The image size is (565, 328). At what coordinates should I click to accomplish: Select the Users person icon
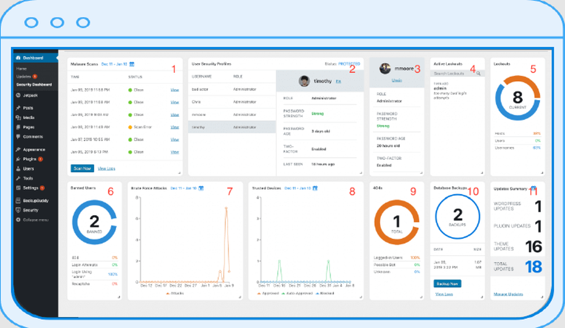(x=19, y=168)
